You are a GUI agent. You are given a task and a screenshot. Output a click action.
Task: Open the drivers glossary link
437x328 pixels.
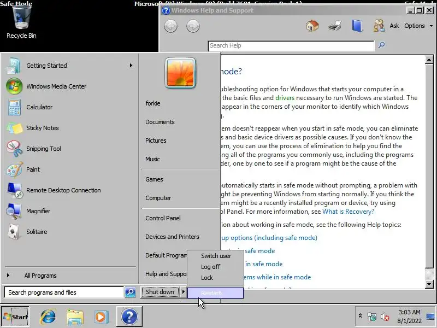(285, 98)
